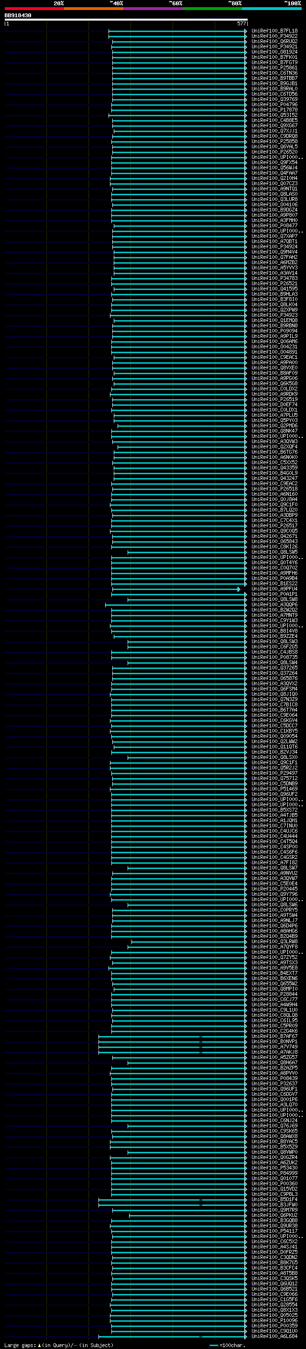Screen dimensions: 306x1349
Task: Select the UniRef100_P25858 label
Action: pyautogui.click(x=274, y=141)
